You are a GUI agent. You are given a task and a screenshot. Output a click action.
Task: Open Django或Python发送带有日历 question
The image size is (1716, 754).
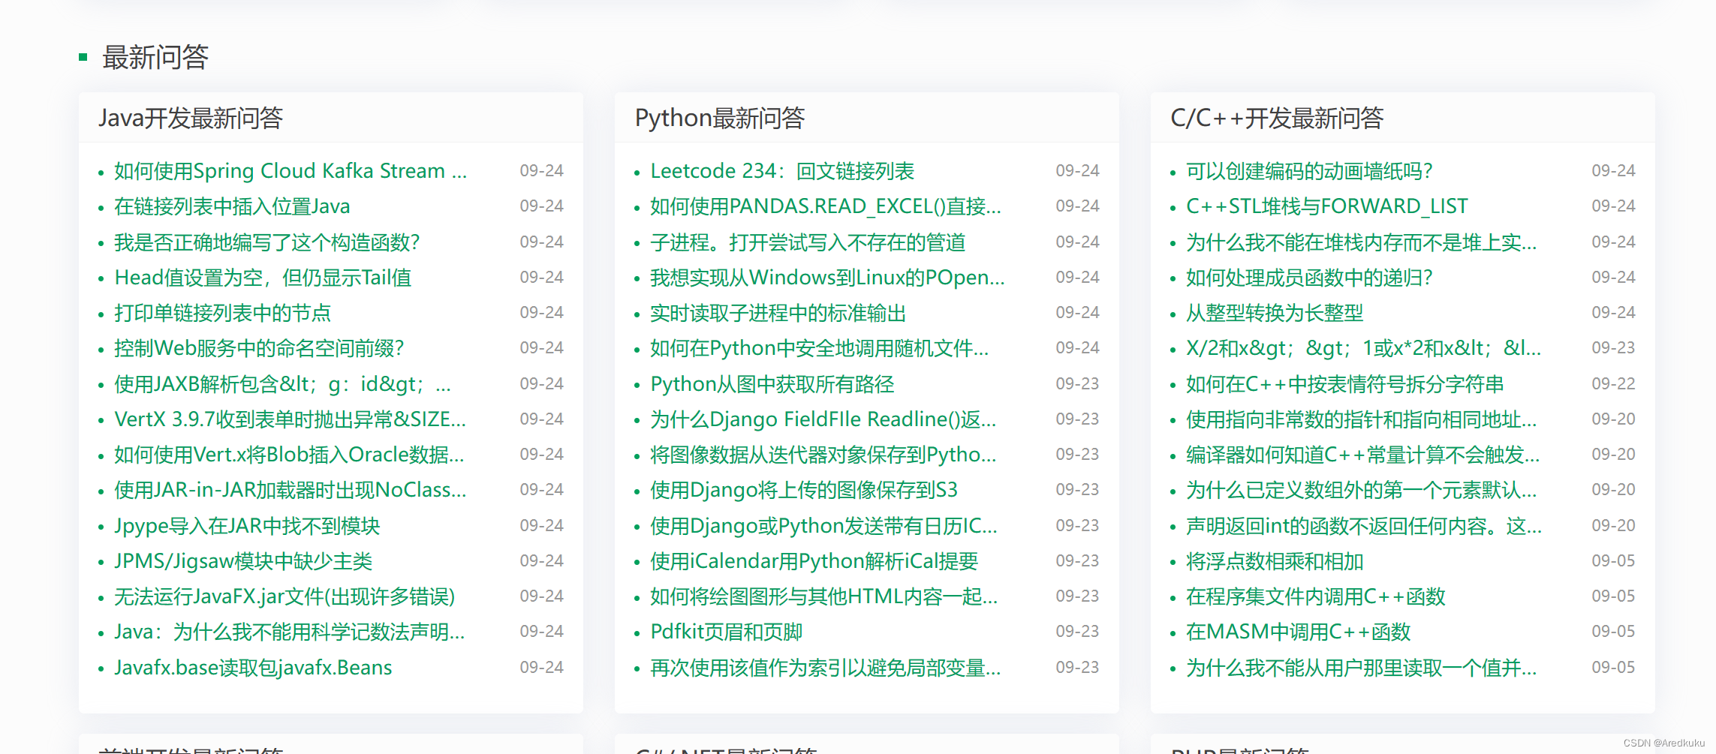pyautogui.click(x=824, y=526)
